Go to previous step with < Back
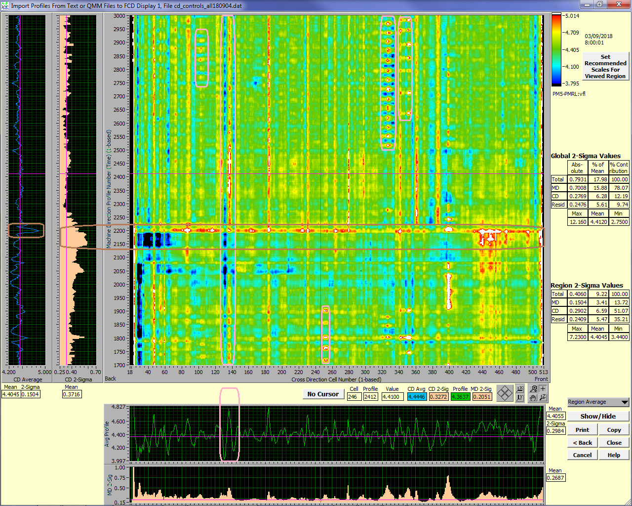632x506 pixels. coord(582,443)
